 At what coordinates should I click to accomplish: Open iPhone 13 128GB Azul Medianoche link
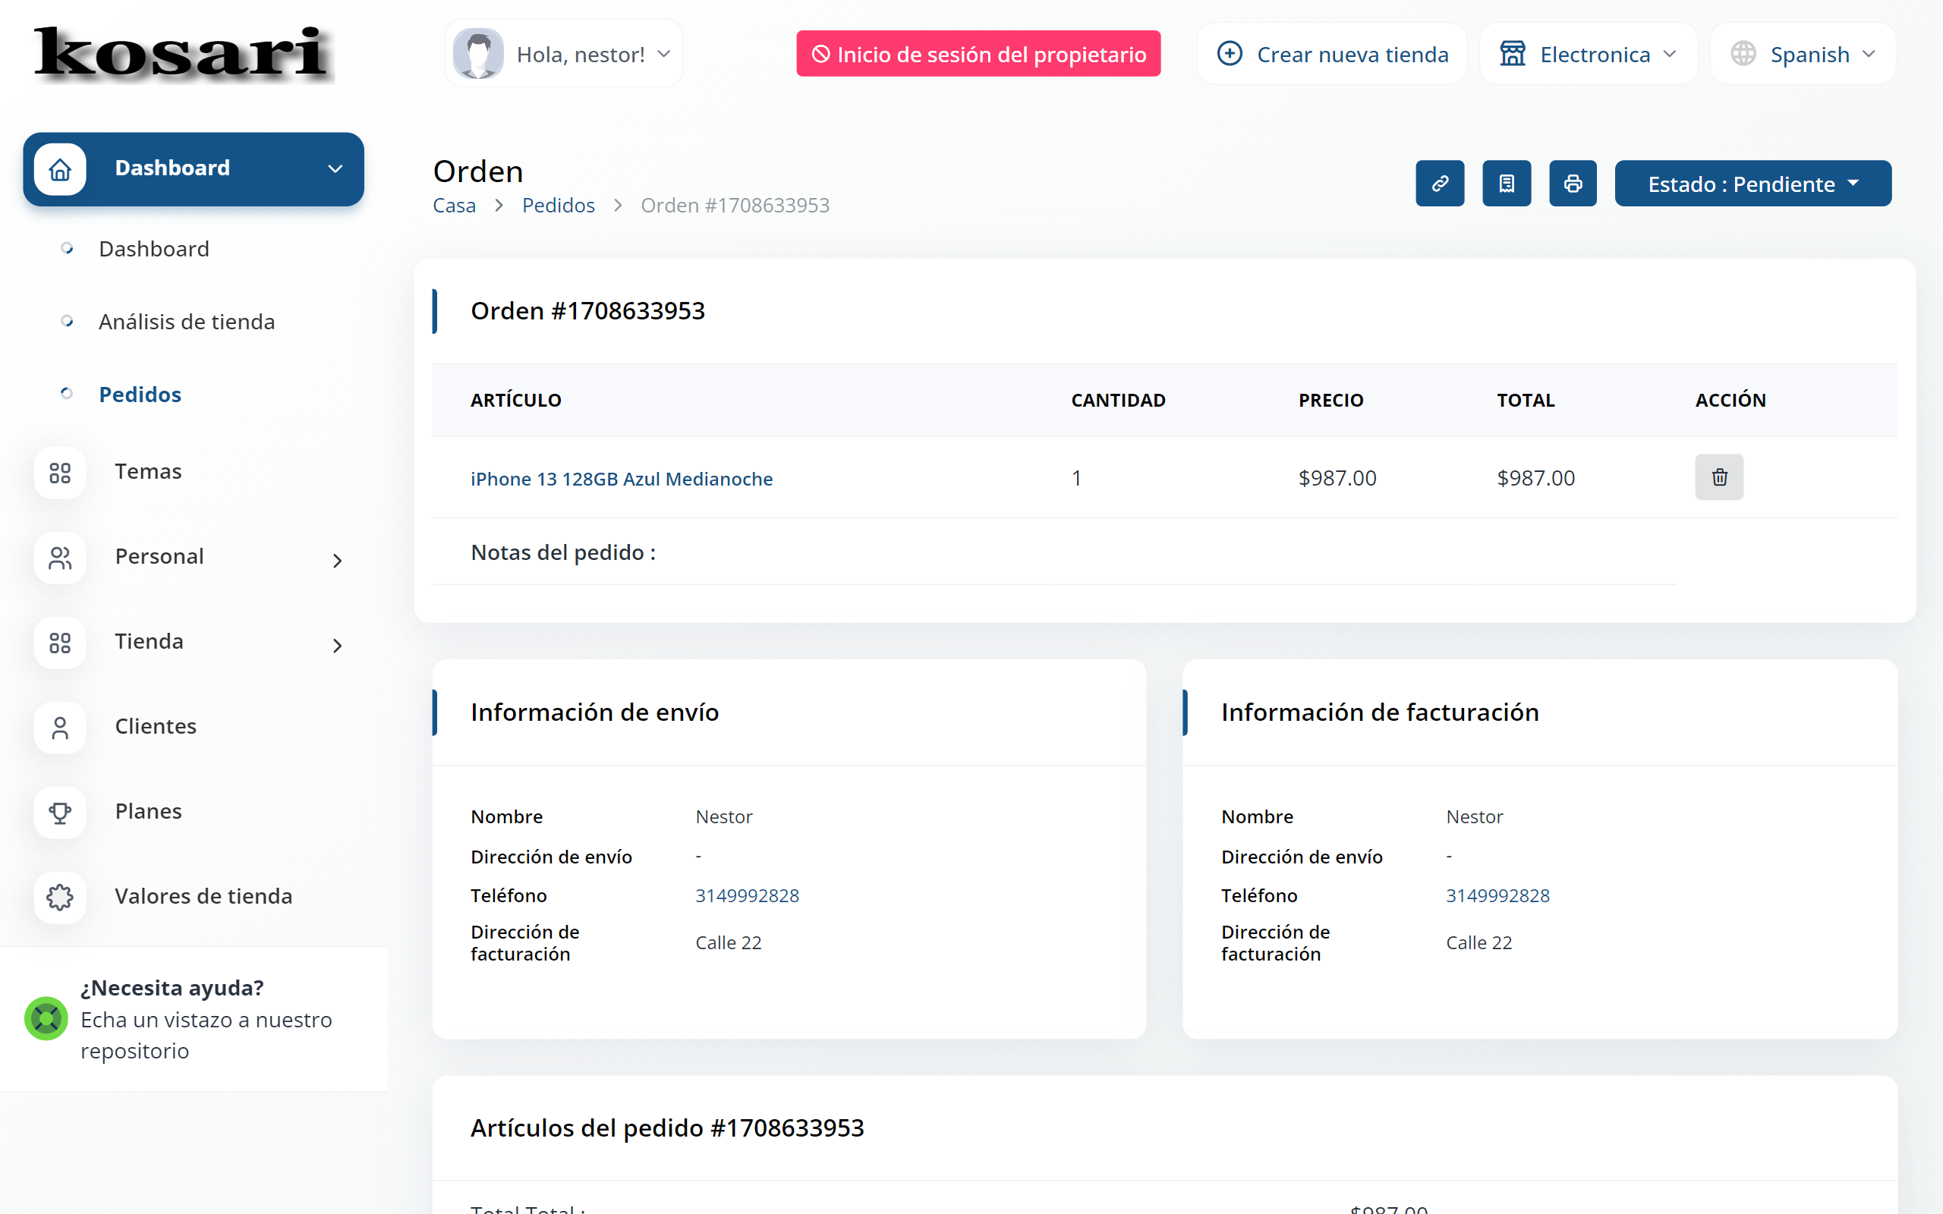click(622, 480)
